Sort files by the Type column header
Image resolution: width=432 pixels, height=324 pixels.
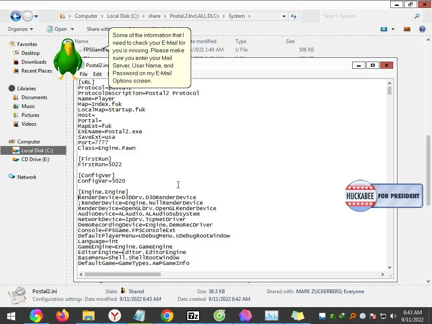click(x=241, y=41)
